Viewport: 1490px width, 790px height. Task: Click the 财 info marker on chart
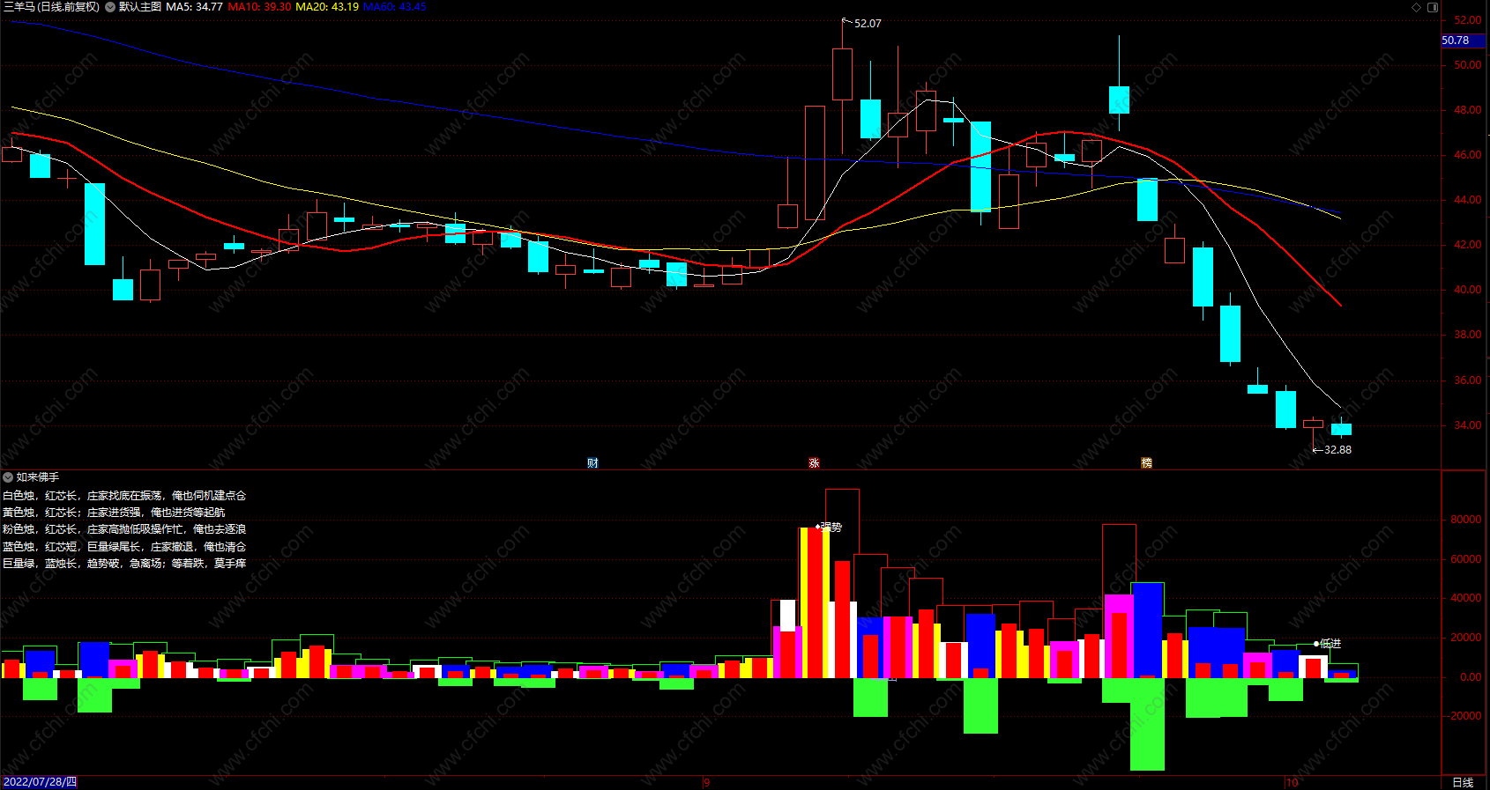coord(593,463)
